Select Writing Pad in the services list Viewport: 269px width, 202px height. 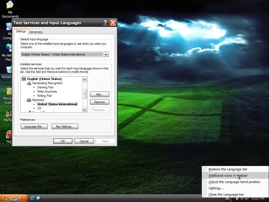tap(44, 96)
